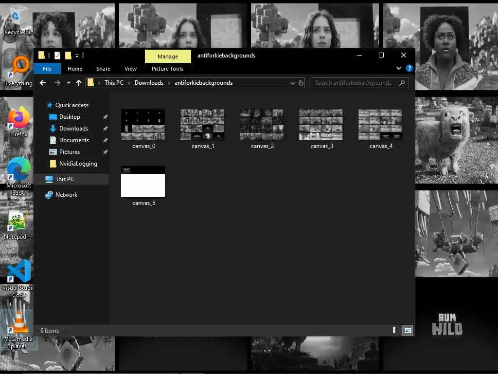Select the canvas_3 image thumbnail
498x374 pixels.
coord(321,124)
